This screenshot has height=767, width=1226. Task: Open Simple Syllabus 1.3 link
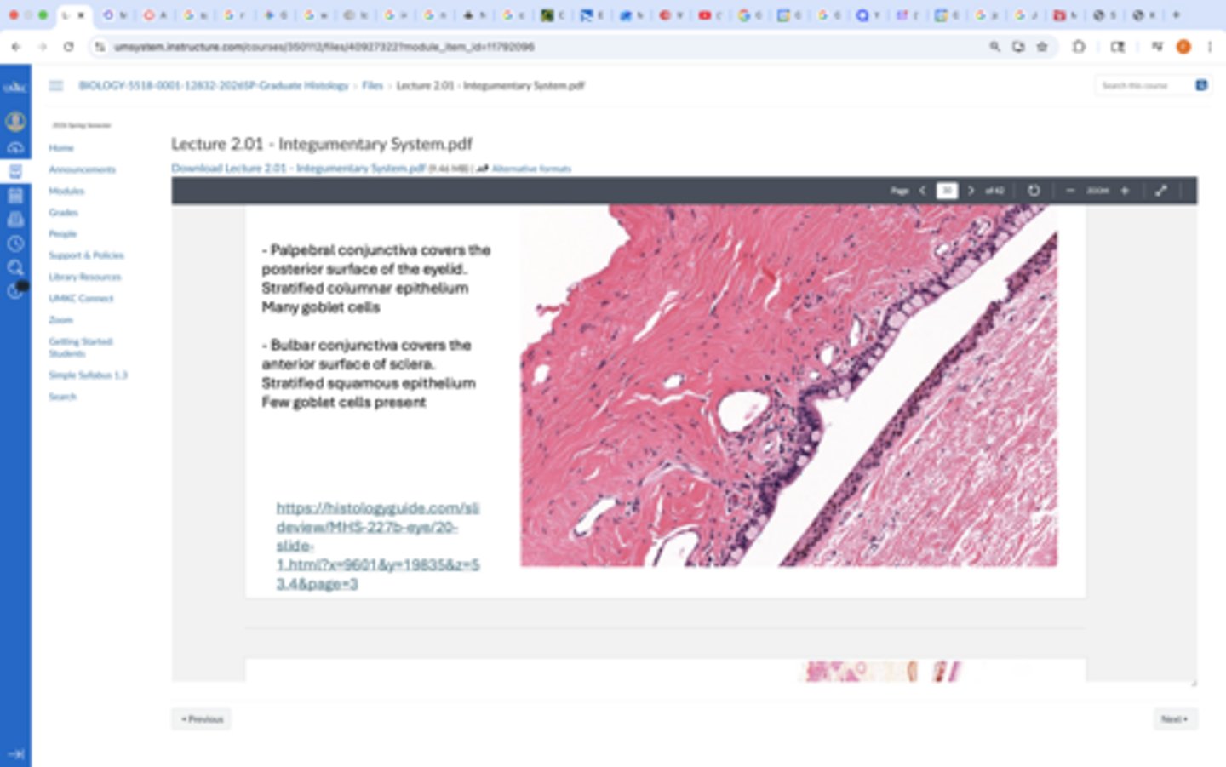88,375
